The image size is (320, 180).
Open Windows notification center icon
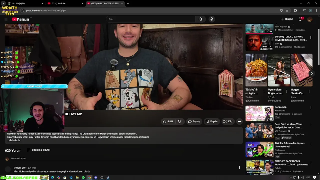[314, 177]
